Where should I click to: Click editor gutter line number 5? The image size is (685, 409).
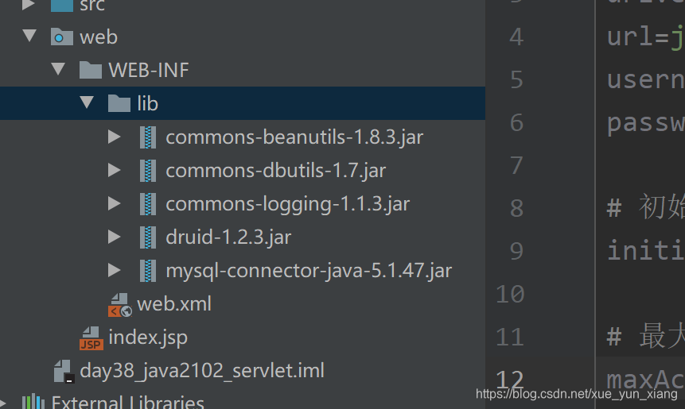[x=516, y=79]
